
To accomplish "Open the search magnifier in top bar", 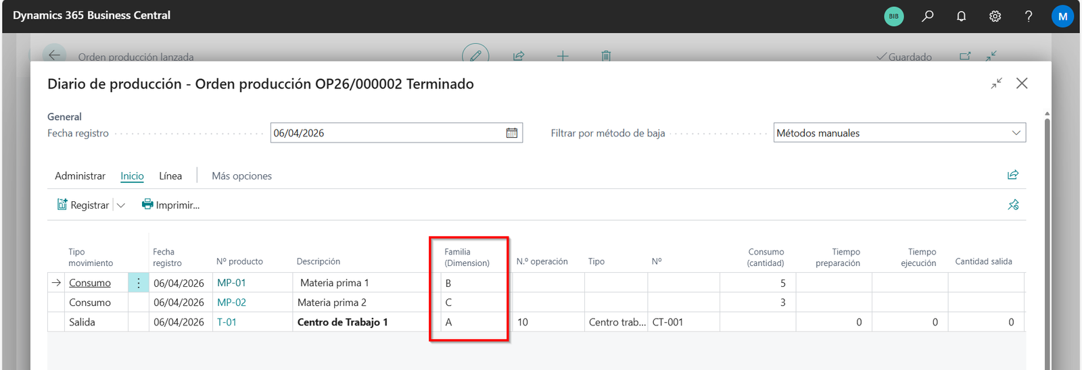I will point(928,16).
